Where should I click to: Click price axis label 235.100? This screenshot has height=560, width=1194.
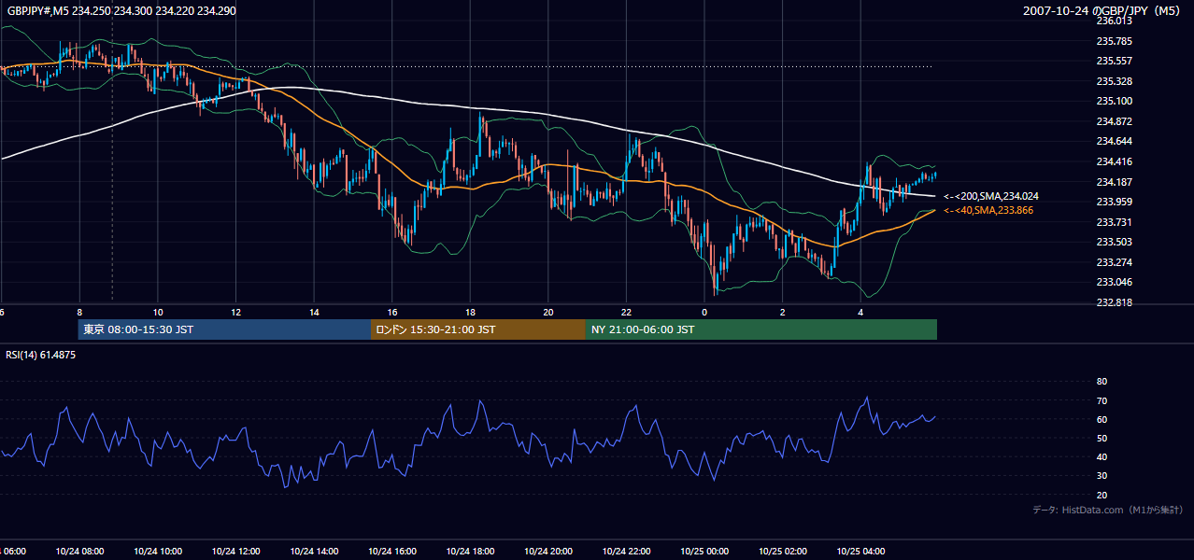click(x=1114, y=101)
